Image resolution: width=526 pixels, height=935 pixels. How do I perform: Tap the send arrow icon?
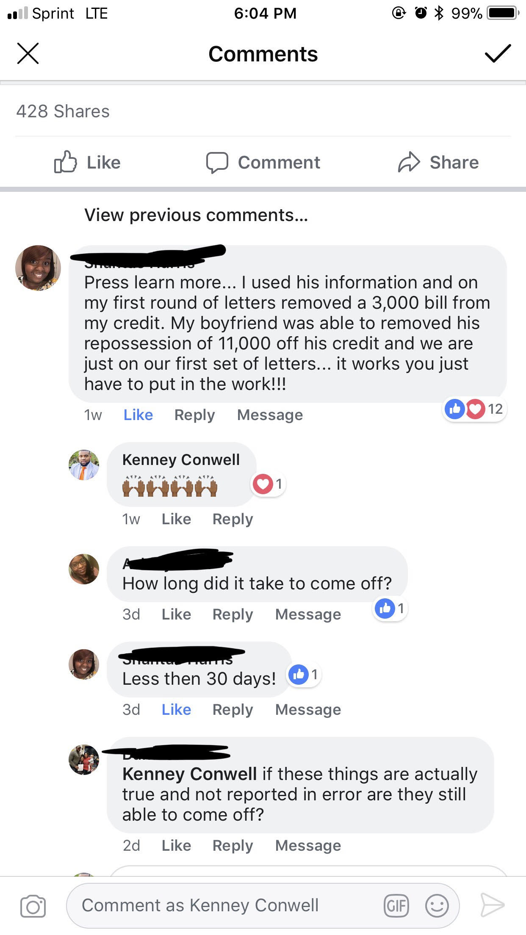point(492,905)
